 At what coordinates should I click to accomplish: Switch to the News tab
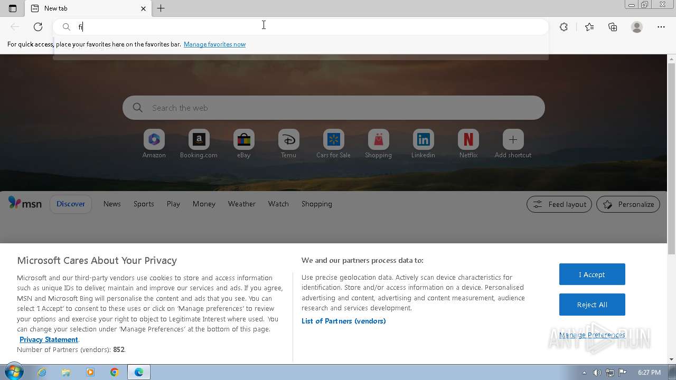coord(112,204)
